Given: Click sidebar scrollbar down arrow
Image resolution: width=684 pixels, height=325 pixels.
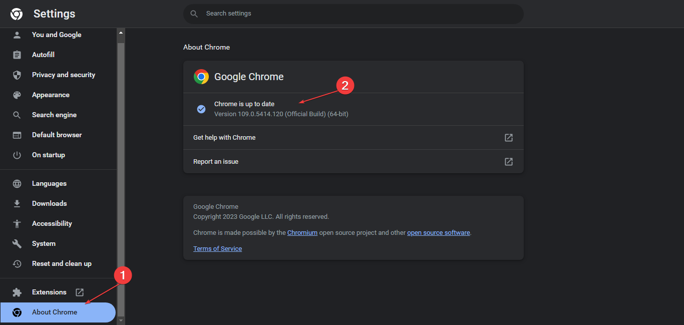Looking at the screenshot, I should (120, 320).
